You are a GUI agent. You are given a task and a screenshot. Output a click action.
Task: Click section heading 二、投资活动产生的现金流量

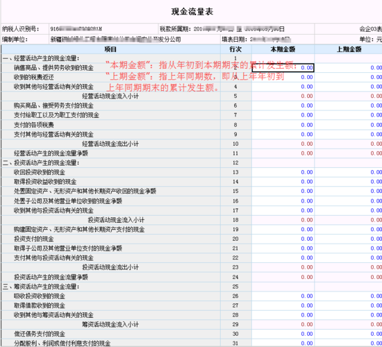point(41,163)
